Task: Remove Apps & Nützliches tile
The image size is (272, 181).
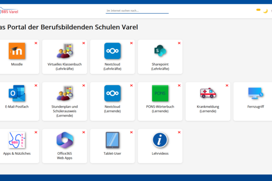Action: point(36,132)
